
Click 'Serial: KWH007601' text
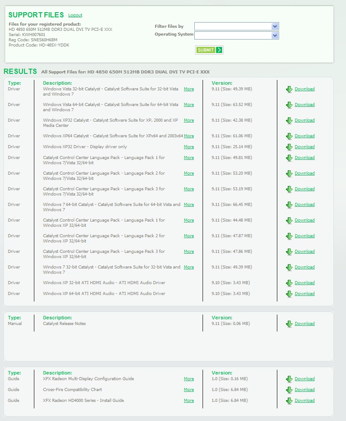pyautogui.click(x=27, y=35)
